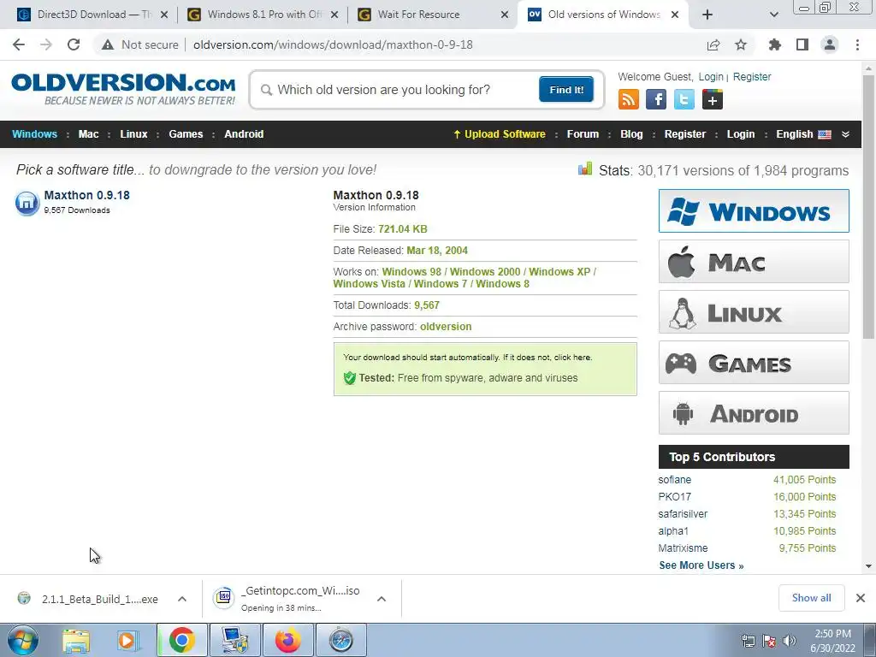Click See More Users link
The width and height of the screenshot is (876, 657).
(x=701, y=565)
